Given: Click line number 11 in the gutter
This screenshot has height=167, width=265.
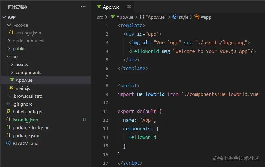Looking at the screenshot, I should 105,111.
